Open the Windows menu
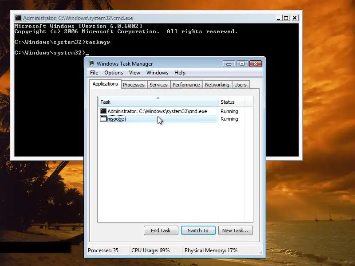Viewport: 355px width, 266px height. pyautogui.click(x=157, y=73)
